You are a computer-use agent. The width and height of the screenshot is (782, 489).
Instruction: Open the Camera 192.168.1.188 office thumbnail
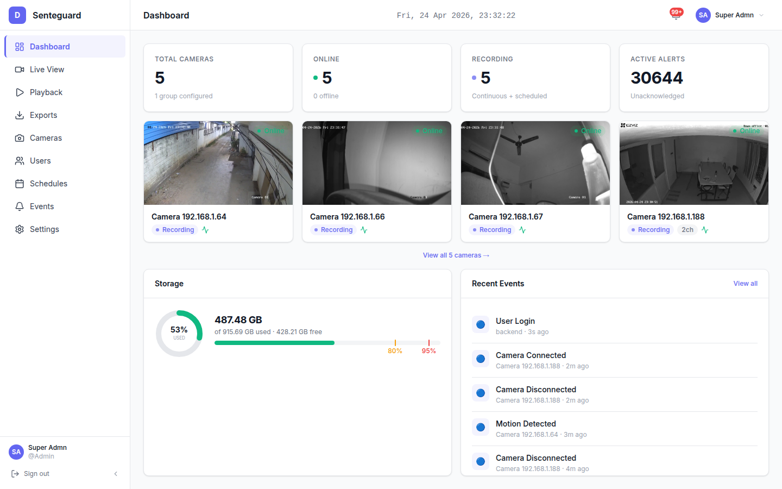(x=694, y=163)
